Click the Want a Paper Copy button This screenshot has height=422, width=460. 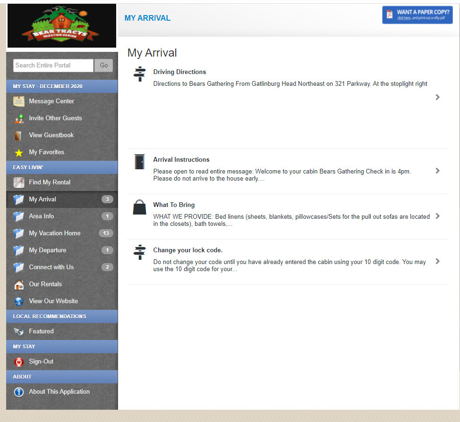point(417,15)
